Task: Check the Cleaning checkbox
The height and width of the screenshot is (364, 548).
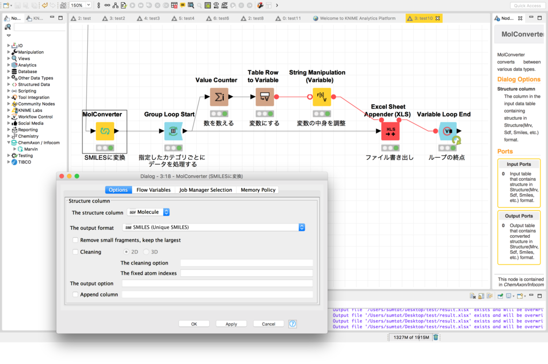Action: (74, 252)
